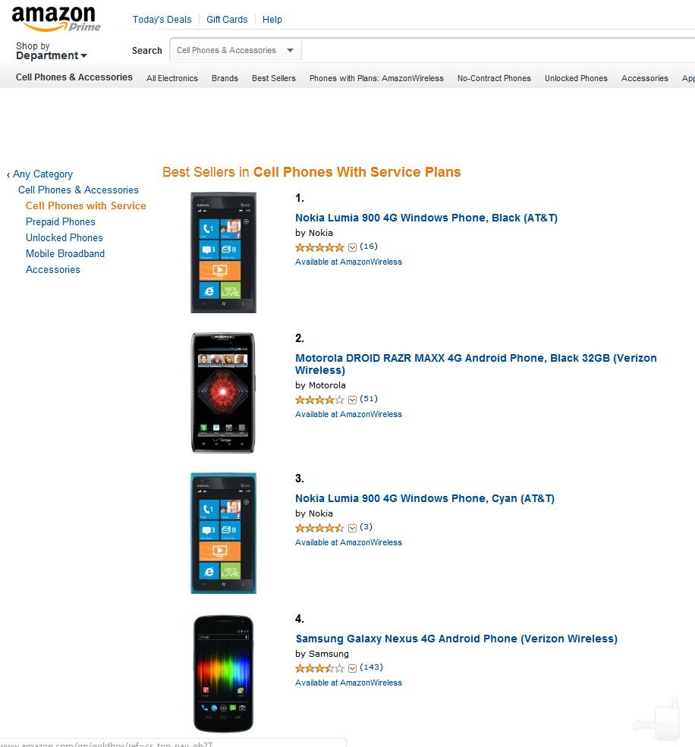Select Today's Deals in the top bar
Viewport: 695px width, 747px height.
pos(162,20)
